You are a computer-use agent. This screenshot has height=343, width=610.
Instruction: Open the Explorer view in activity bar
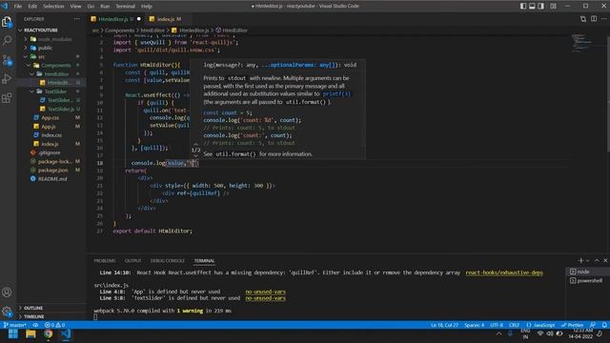[7, 22]
